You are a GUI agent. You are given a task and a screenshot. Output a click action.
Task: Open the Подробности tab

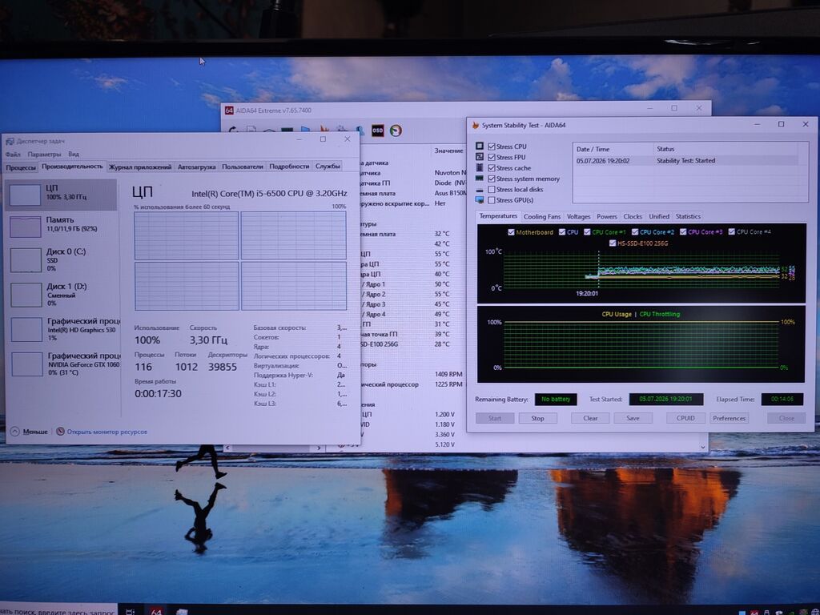pyautogui.click(x=289, y=167)
